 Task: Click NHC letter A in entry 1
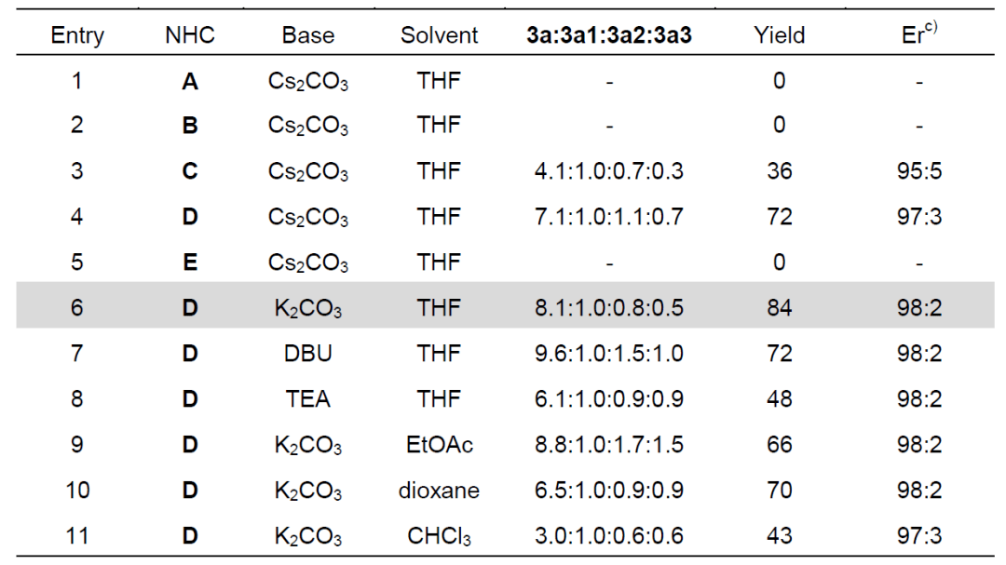[x=189, y=81]
